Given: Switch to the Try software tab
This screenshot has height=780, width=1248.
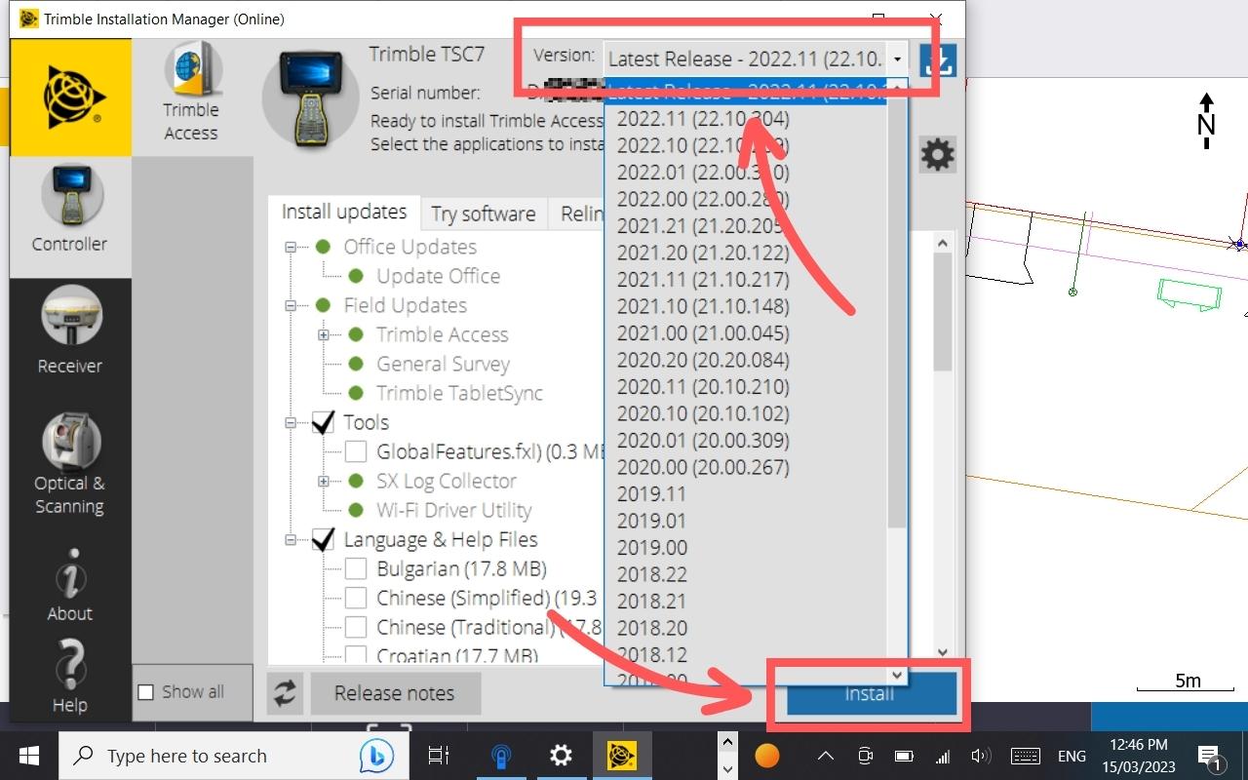Looking at the screenshot, I should [x=484, y=214].
